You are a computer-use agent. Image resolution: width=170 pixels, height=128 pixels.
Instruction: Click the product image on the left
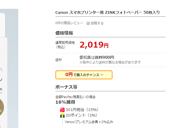pos(9,68)
